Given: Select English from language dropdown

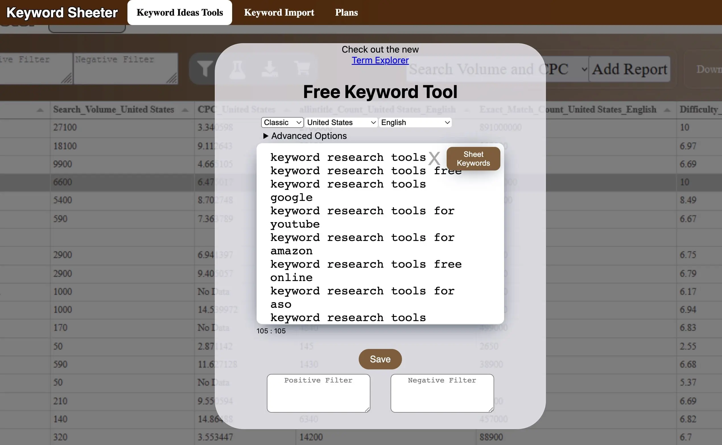Looking at the screenshot, I should (415, 122).
